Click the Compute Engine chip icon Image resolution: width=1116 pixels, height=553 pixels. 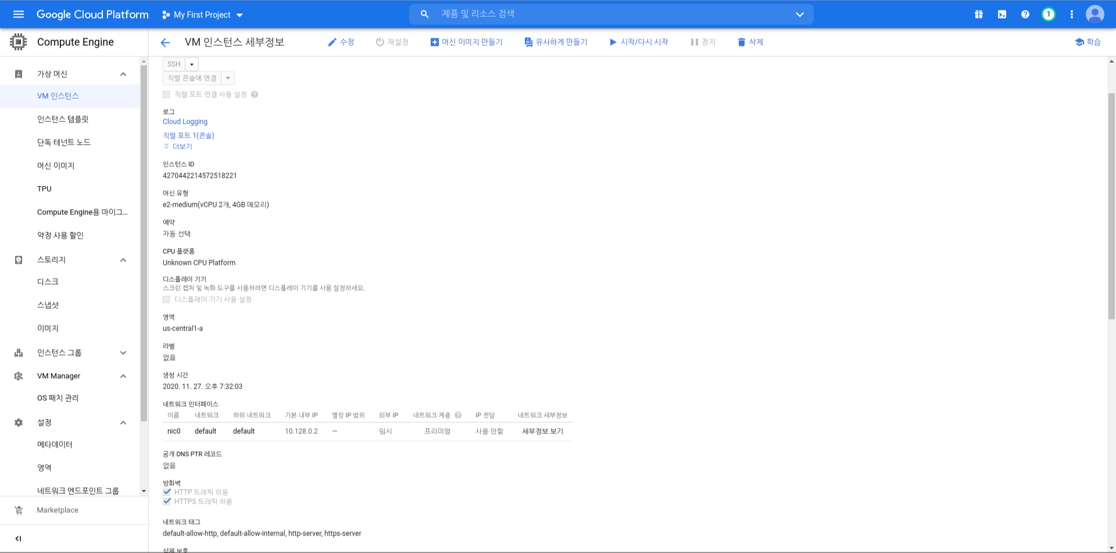(x=18, y=42)
